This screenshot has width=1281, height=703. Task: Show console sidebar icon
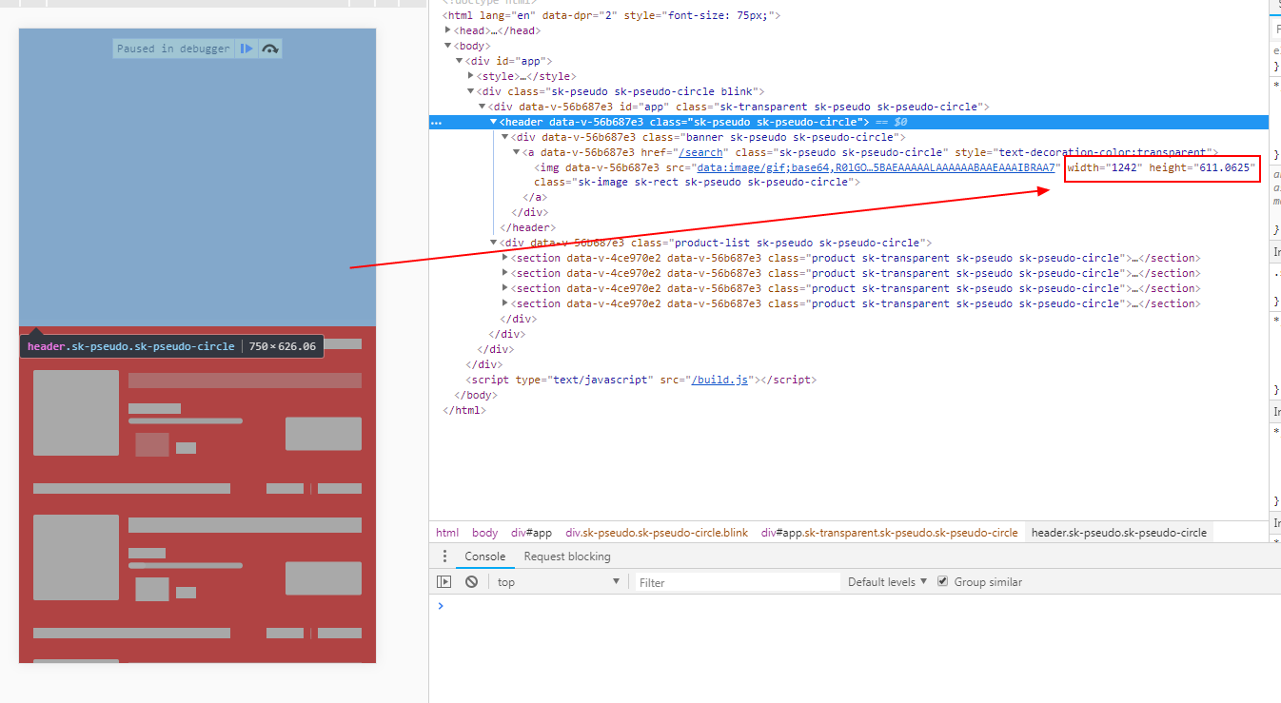(444, 582)
